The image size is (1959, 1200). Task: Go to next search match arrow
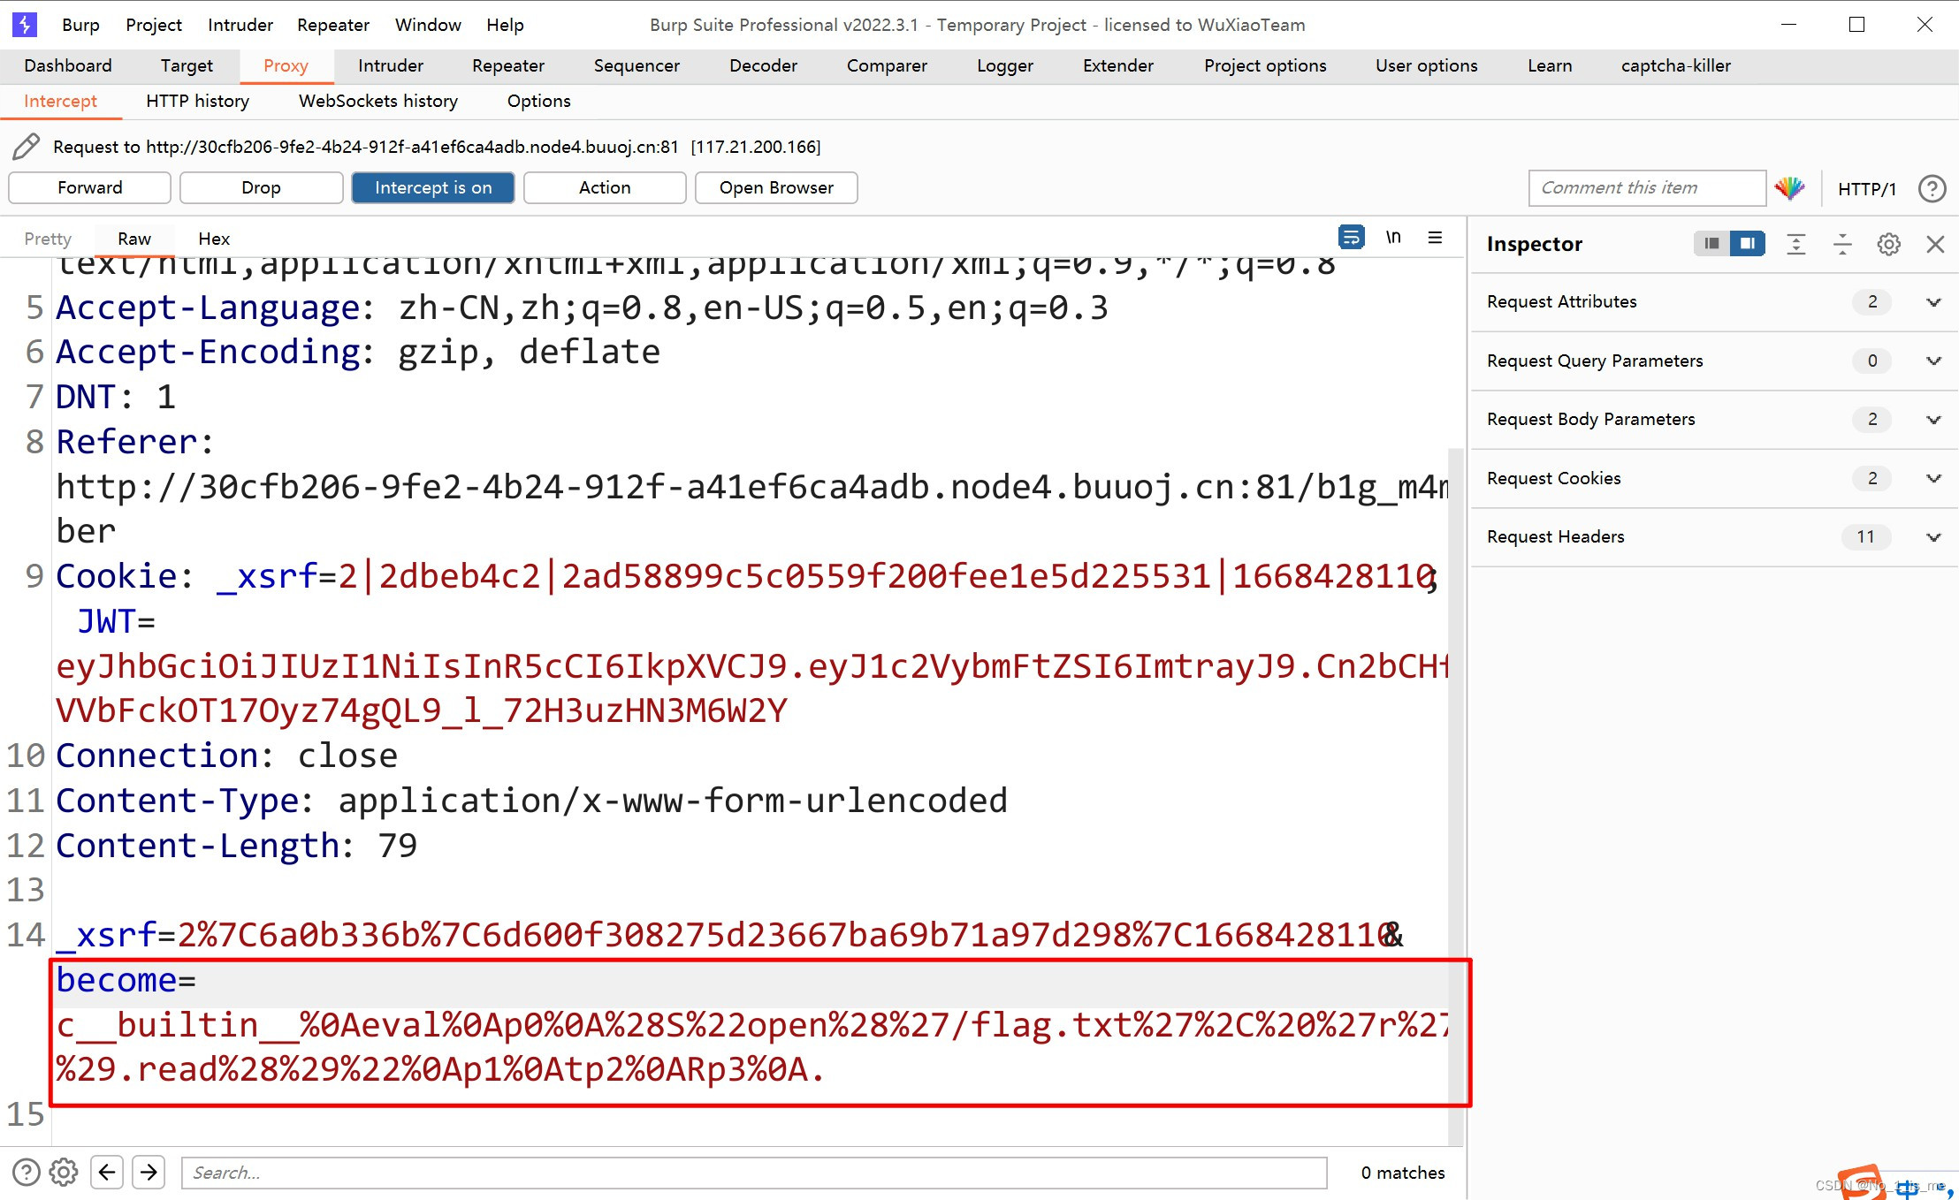click(149, 1172)
